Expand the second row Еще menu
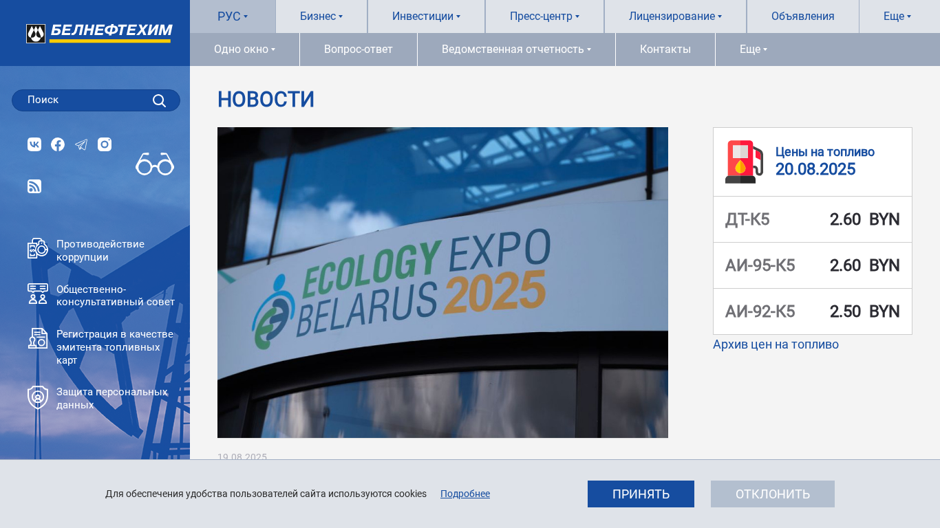Image resolution: width=940 pixels, height=528 pixels. pos(754,49)
